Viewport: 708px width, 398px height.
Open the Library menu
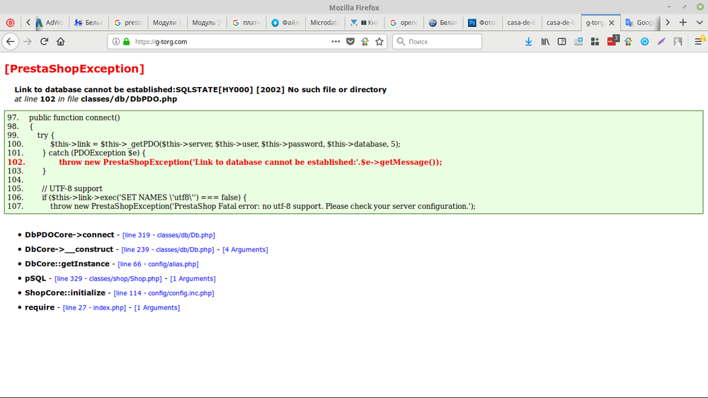click(545, 42)
